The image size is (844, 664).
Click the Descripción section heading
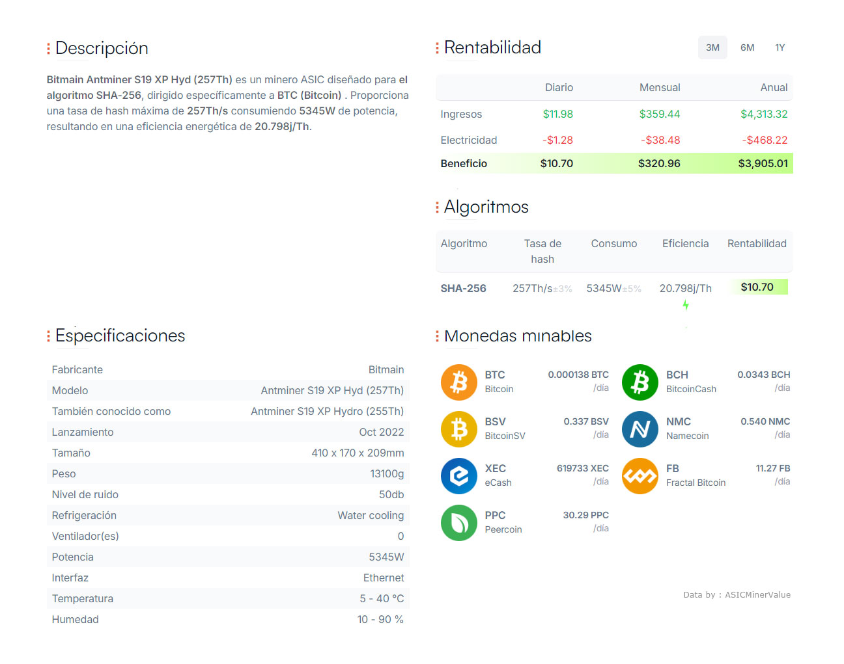point(102,48)
